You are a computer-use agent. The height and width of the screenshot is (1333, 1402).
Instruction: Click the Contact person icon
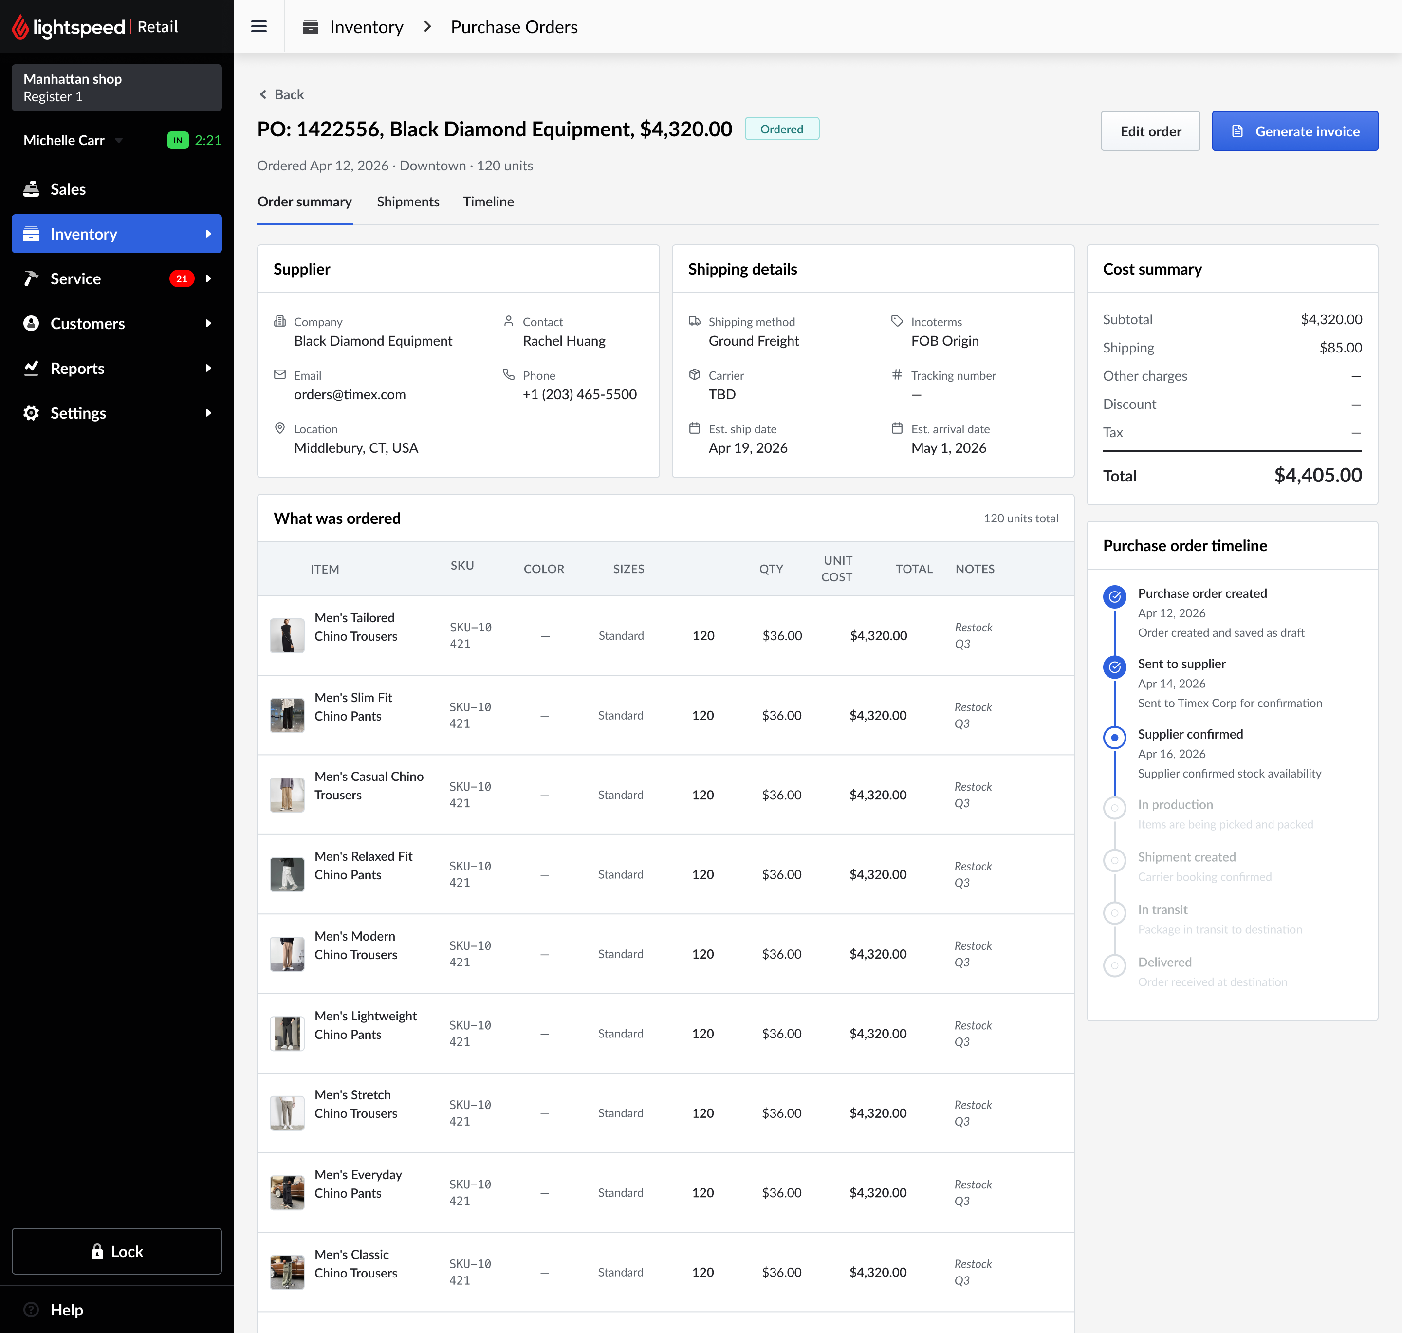(509, 321)
